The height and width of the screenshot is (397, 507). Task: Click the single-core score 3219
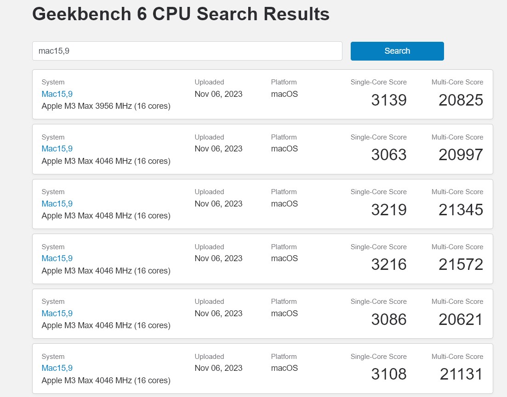tap(389, 210)
